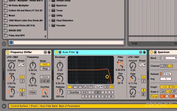Expand Vocoder folder in browser

click(x=50, y=25)
